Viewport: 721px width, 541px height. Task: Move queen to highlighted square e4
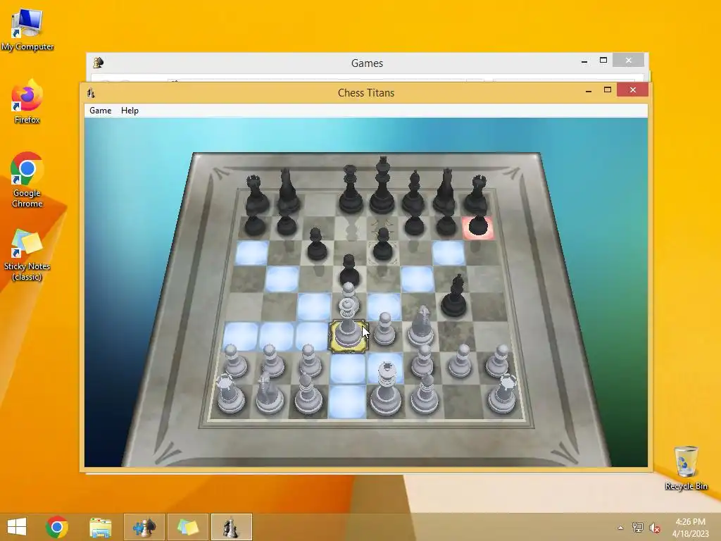point(384,306)
